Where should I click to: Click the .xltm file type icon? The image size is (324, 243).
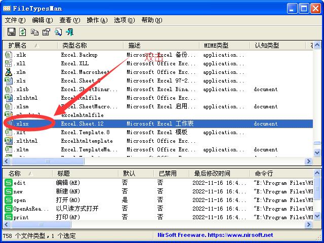(9, 149)
